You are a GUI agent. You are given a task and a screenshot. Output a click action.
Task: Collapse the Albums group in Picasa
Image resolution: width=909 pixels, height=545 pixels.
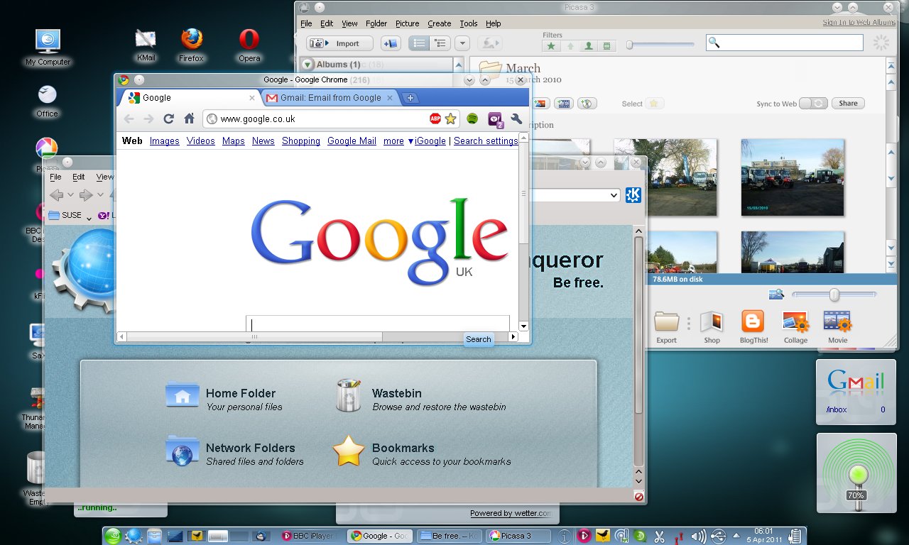[307, 65]
